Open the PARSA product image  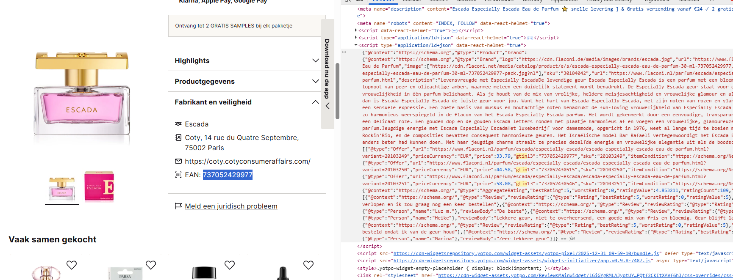(125, 273)
